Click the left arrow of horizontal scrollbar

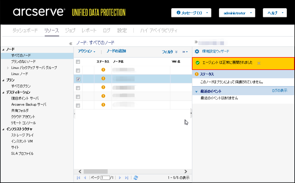80,171
